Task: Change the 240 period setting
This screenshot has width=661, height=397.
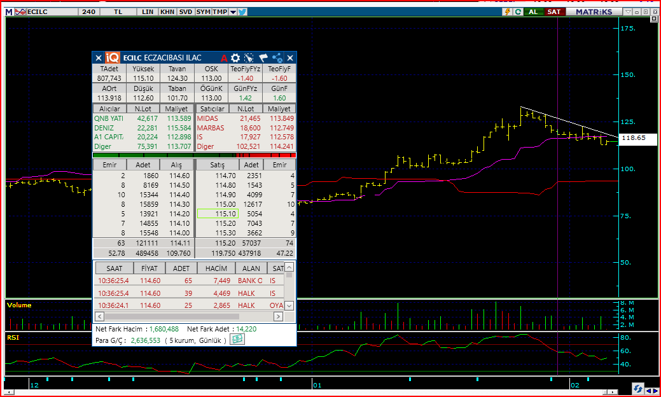Action: point(89,12)
